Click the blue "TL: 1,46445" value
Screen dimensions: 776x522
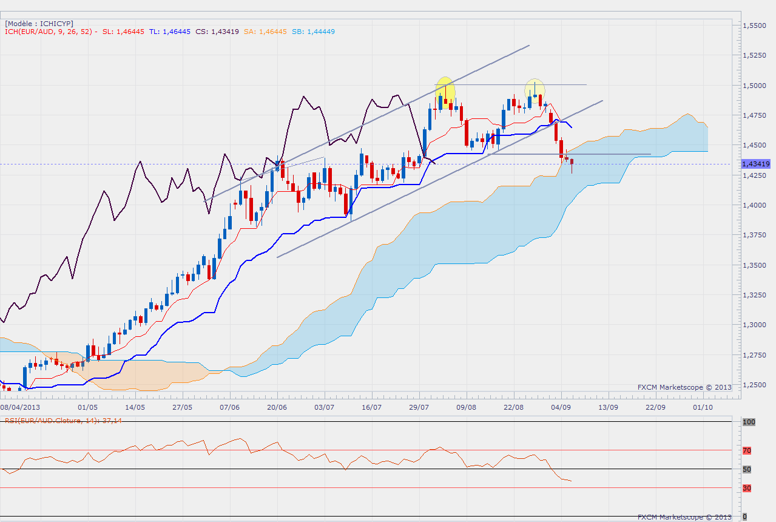click(x=169, y=32)
